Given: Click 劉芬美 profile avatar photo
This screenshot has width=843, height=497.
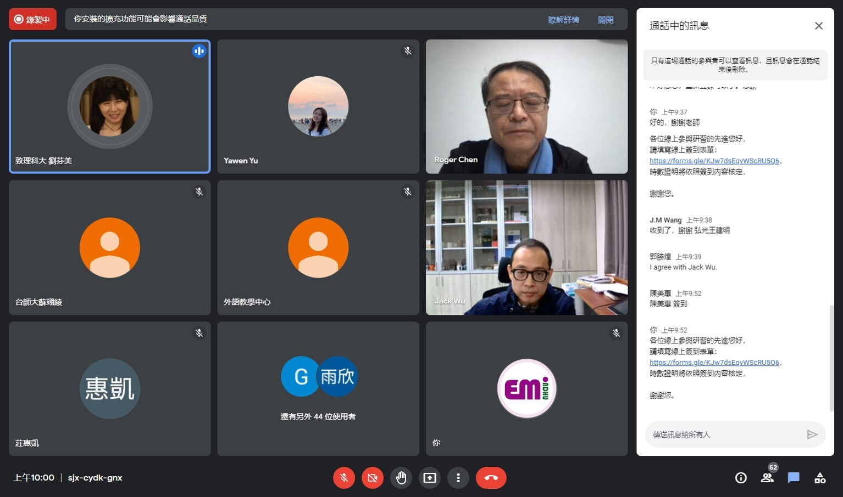Looking at the screenshot, I should coord(110,106).
